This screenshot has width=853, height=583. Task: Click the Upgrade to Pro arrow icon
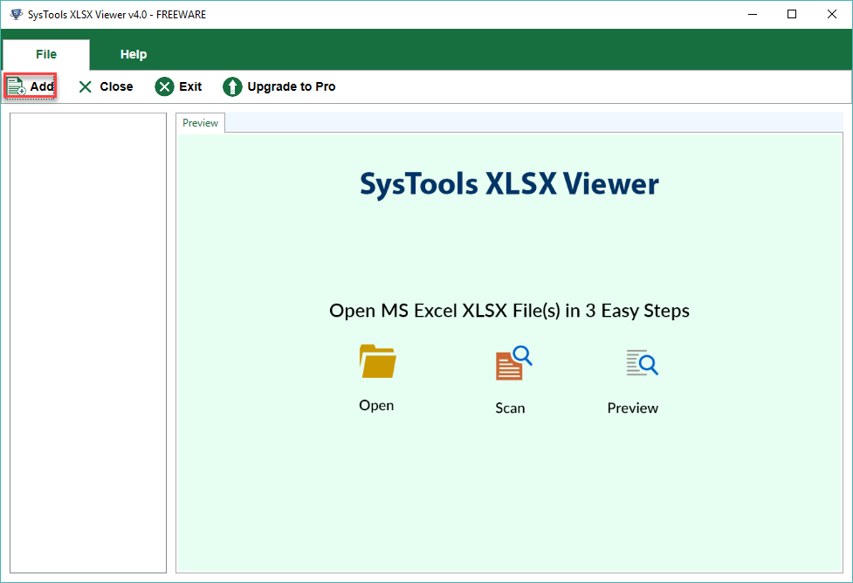(x=232, y=86)
